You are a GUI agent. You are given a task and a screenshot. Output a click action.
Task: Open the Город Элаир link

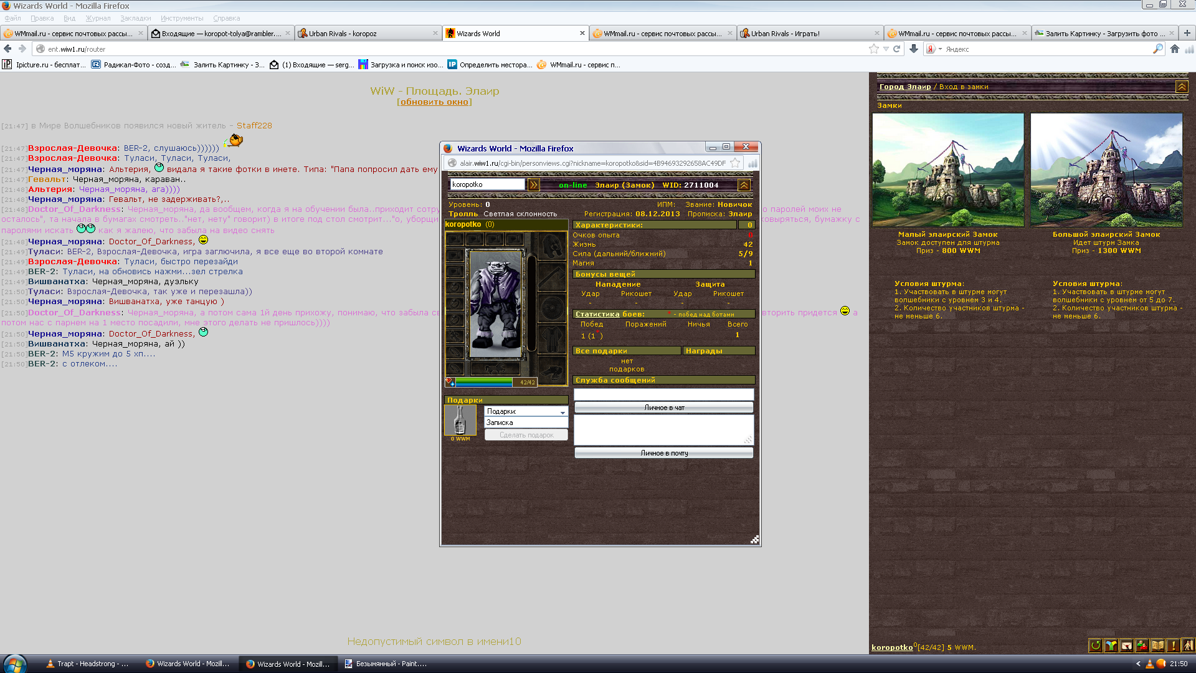point(905,87)
